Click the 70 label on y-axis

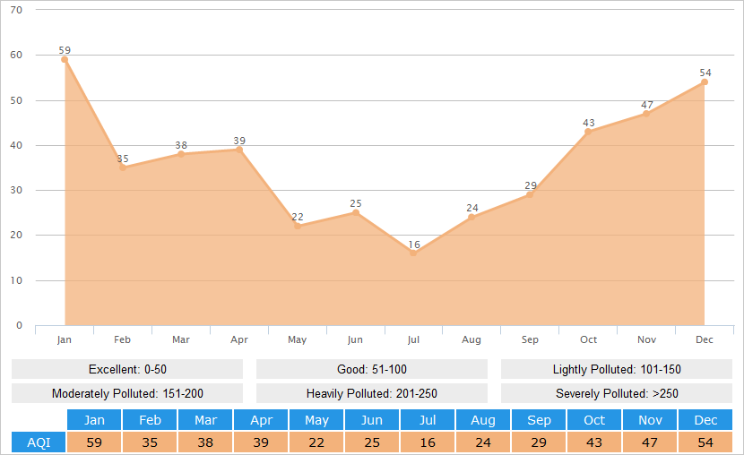click(16, 10)
